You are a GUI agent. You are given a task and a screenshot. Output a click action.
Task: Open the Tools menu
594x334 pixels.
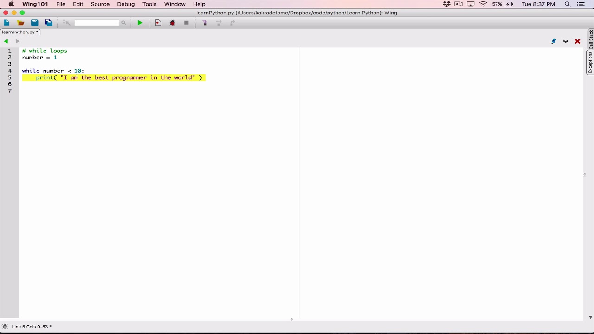click(x=149, y=4)
